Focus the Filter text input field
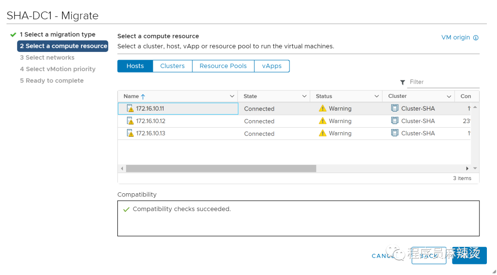Screen dimensions: 497x275 443,82
